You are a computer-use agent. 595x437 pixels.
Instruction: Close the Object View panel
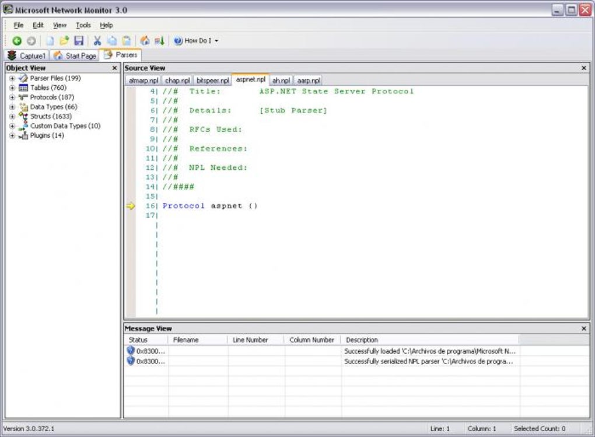pos(114,68)
